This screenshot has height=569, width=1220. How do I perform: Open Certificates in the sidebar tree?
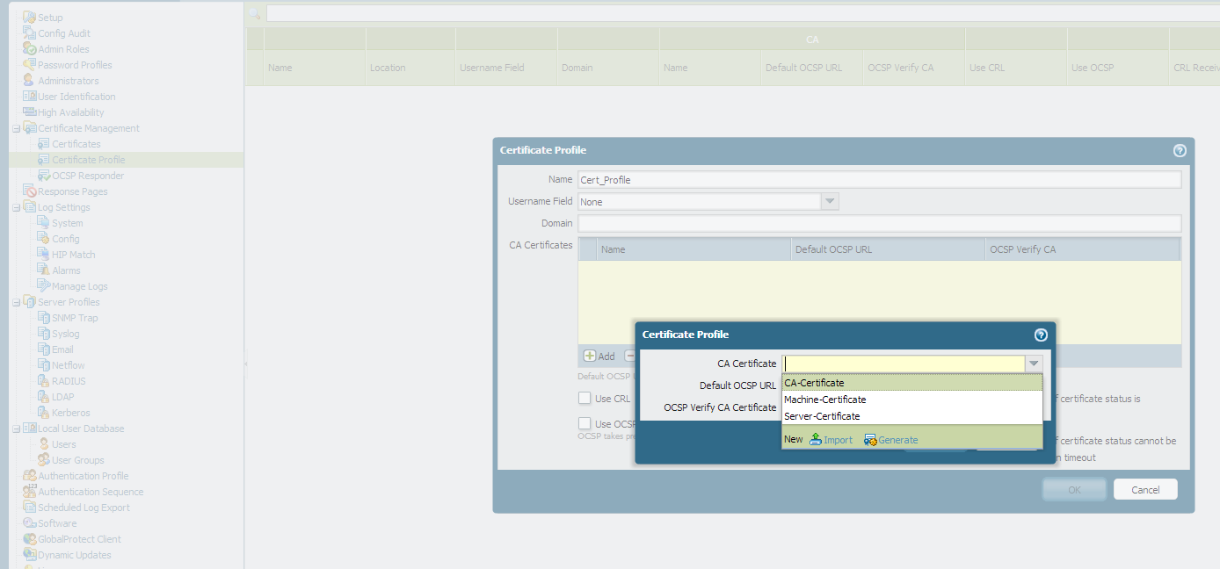[x=76, y=144]
